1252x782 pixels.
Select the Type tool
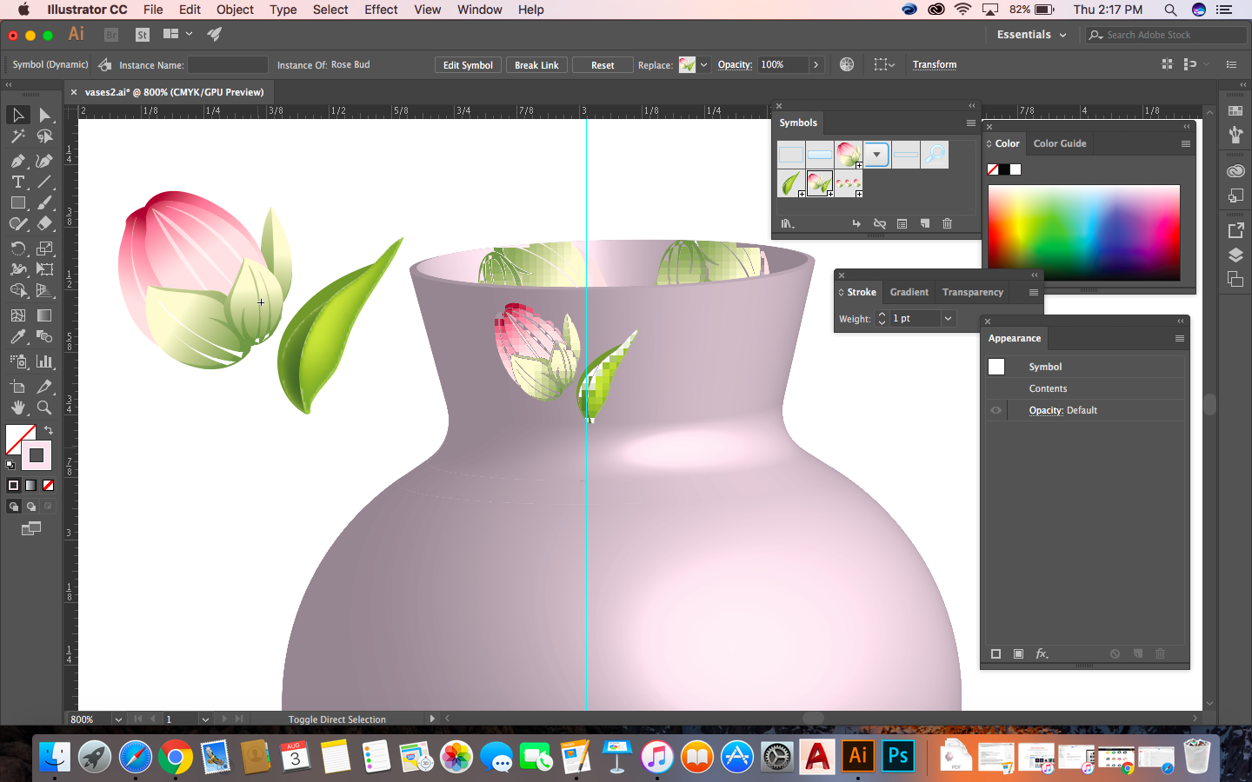pos(17,182)
